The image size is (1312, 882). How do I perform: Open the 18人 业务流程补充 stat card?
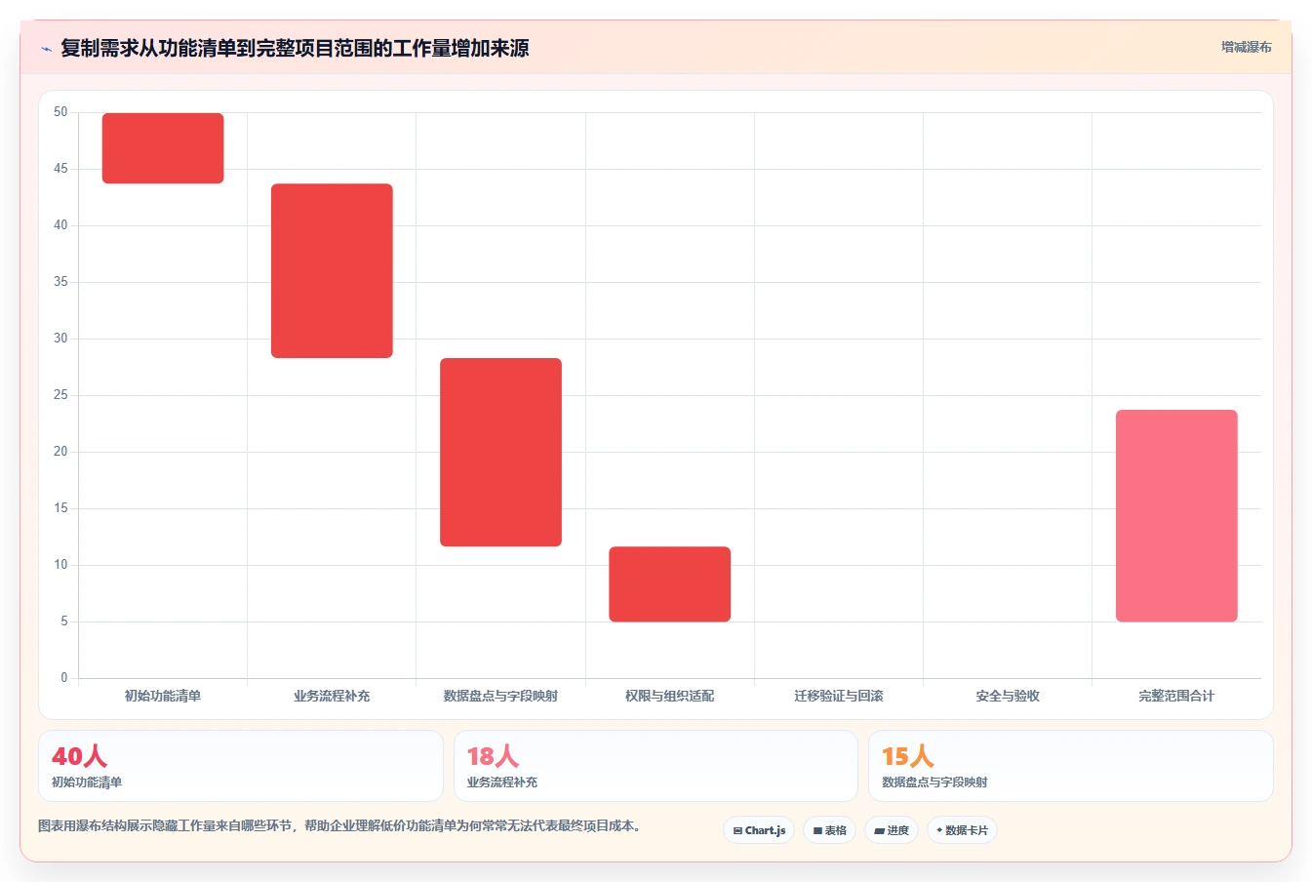tap(656, 766)
